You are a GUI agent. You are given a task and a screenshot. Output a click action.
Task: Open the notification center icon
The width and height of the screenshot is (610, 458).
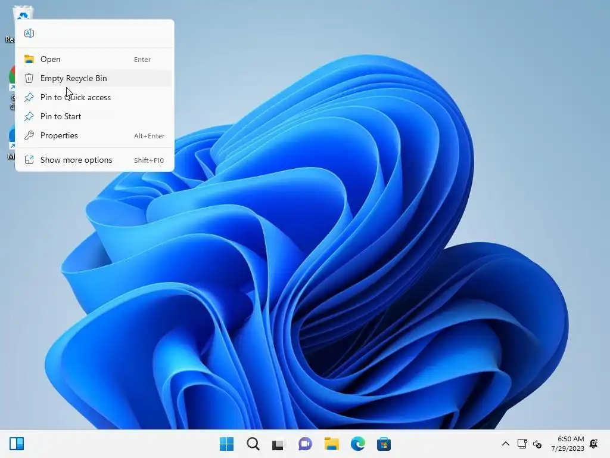594,444
